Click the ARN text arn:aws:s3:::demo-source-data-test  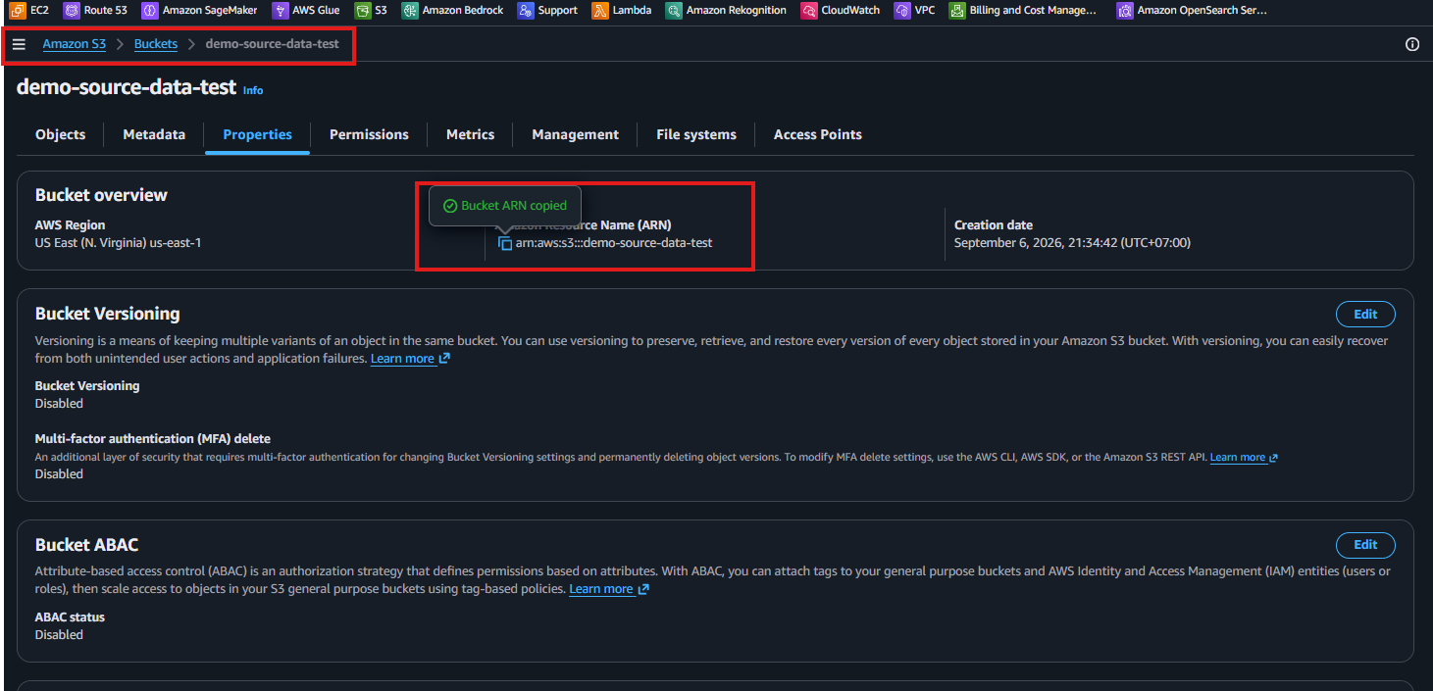614,242
